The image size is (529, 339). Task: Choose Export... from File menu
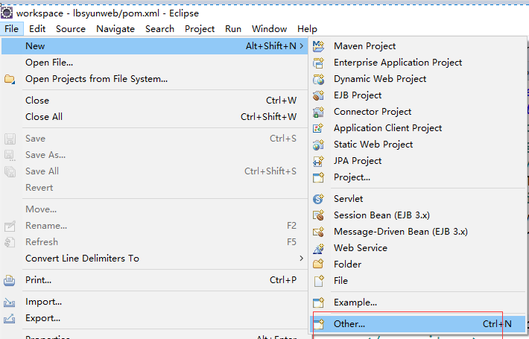(x=154, y=318)
